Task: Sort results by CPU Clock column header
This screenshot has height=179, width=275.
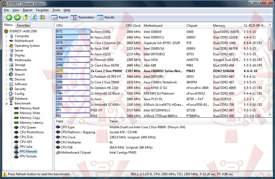Action: [x=133, y=25]
